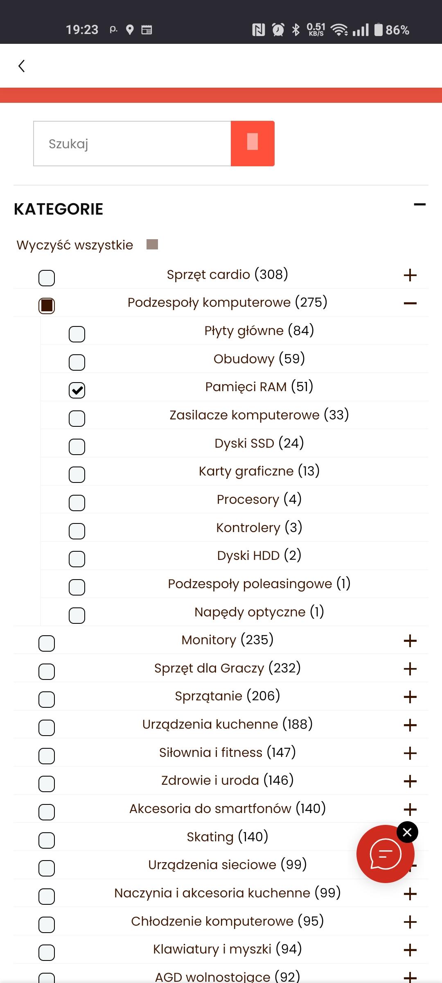Tap the alarm icon in status bar
The width and height of the screenshot is (442, 983).
(278, 29)
